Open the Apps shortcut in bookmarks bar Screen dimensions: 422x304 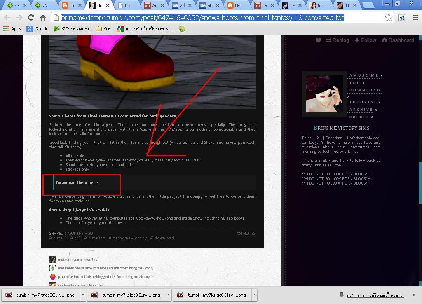click(12, 29)
